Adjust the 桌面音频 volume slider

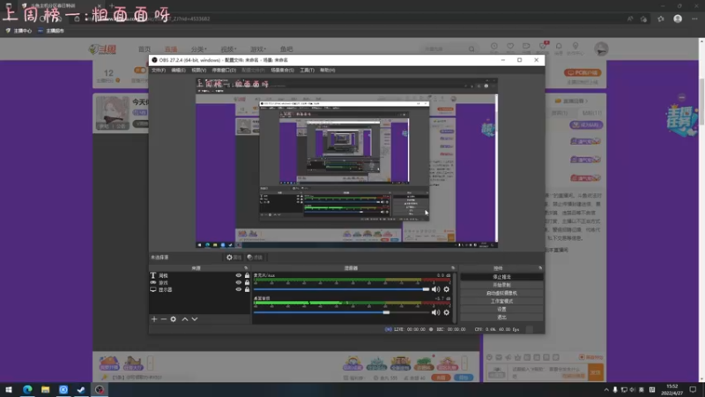(x=341, y=312)
